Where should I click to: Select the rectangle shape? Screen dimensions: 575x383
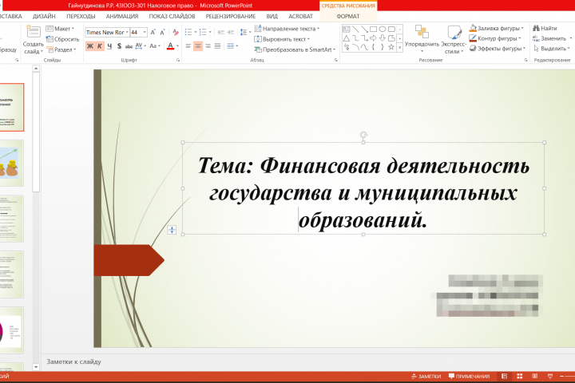coord(373,30)
